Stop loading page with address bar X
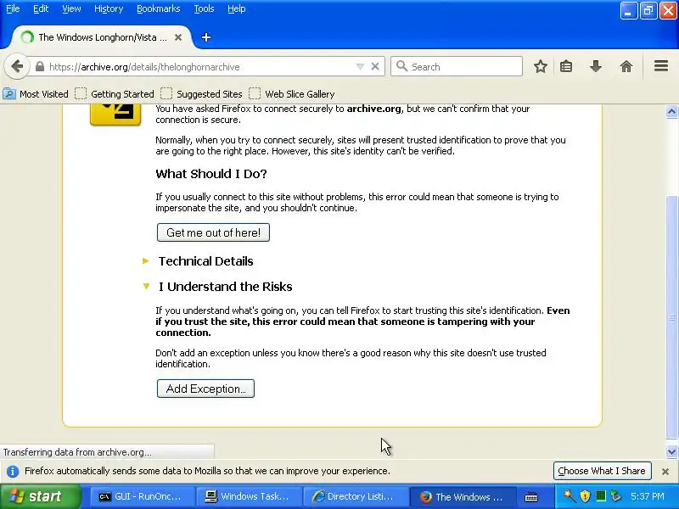Image resolution: width=679 pixels, height=509 pixels. (x=375, y=67)
